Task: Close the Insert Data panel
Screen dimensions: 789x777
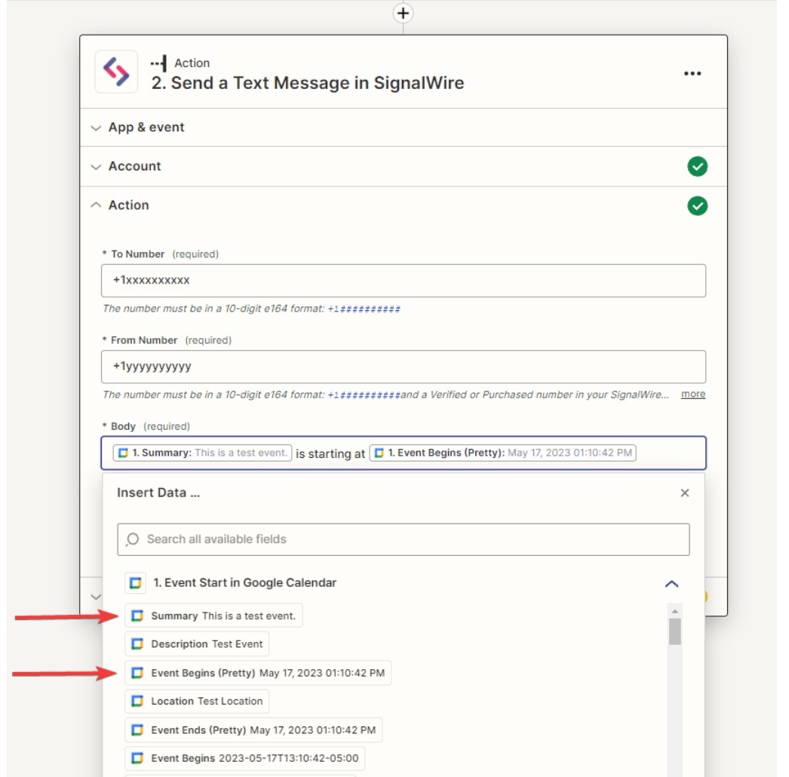Action: point(684,493)
